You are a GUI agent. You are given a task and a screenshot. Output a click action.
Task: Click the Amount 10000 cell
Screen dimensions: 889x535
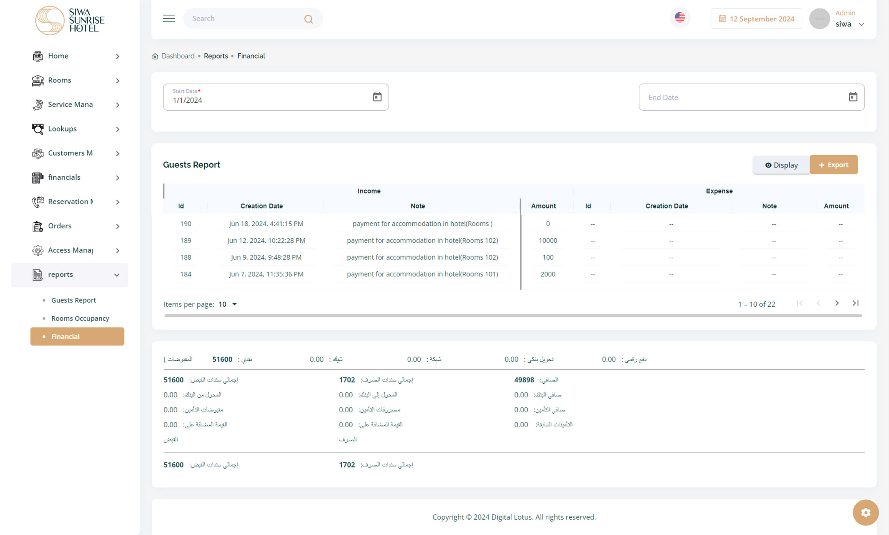click(x=548, y=241)
